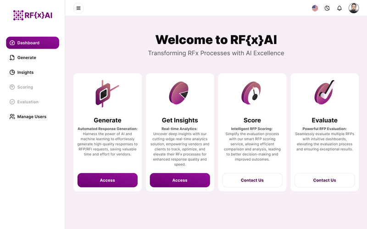The width and height of the screenshot is (367, 229).
Task: Click Contact Us on Evaluate card
Action: (324, 180)
